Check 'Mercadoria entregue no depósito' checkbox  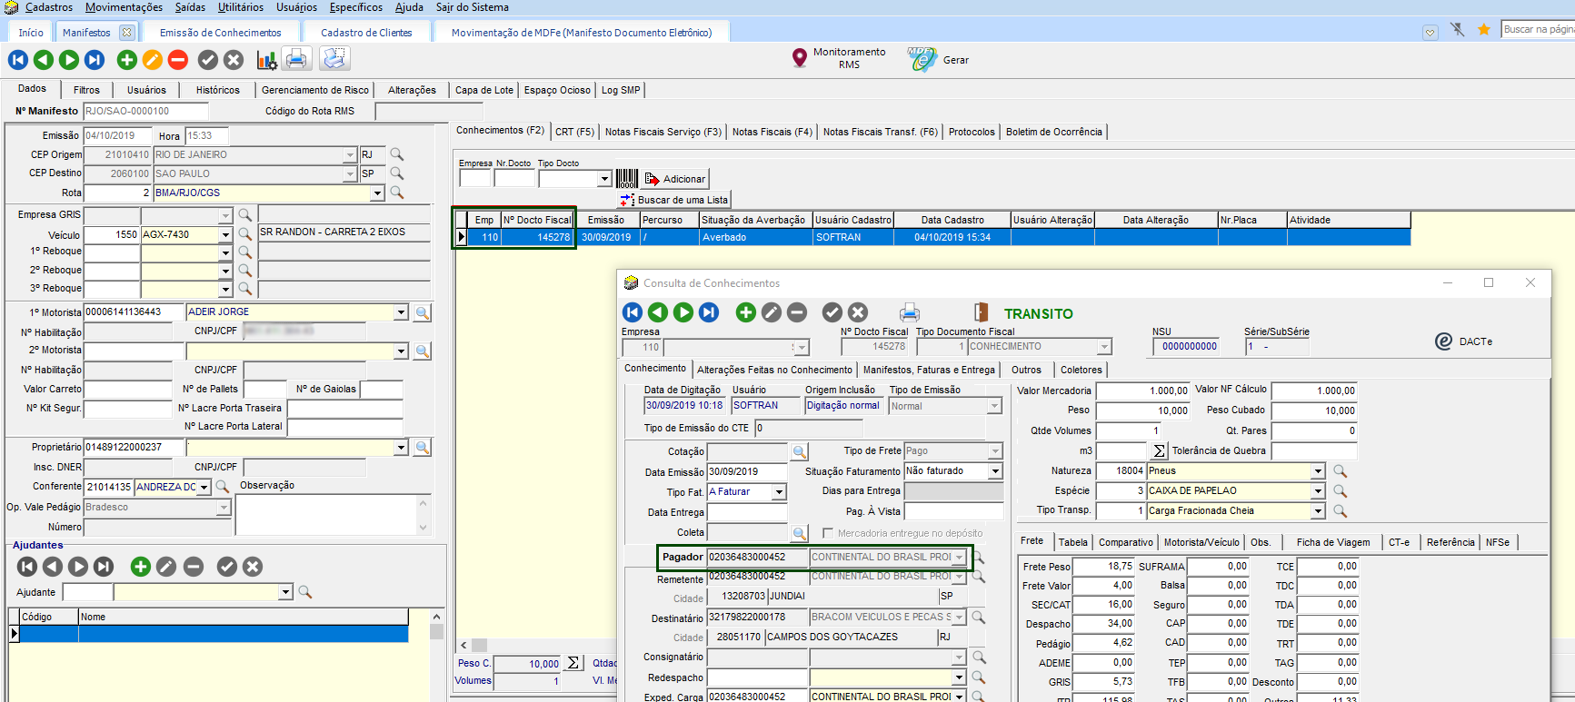coord(828,533)
